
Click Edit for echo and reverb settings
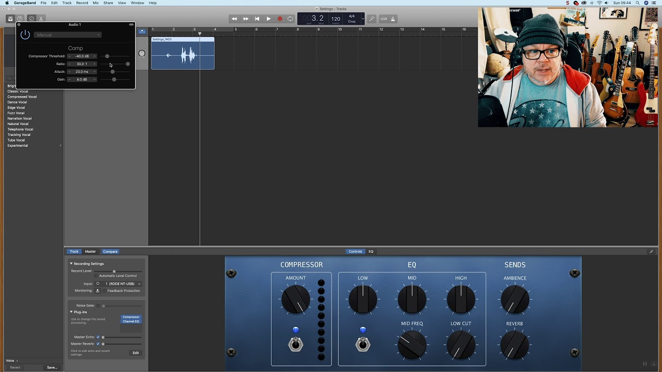[136, 353]
